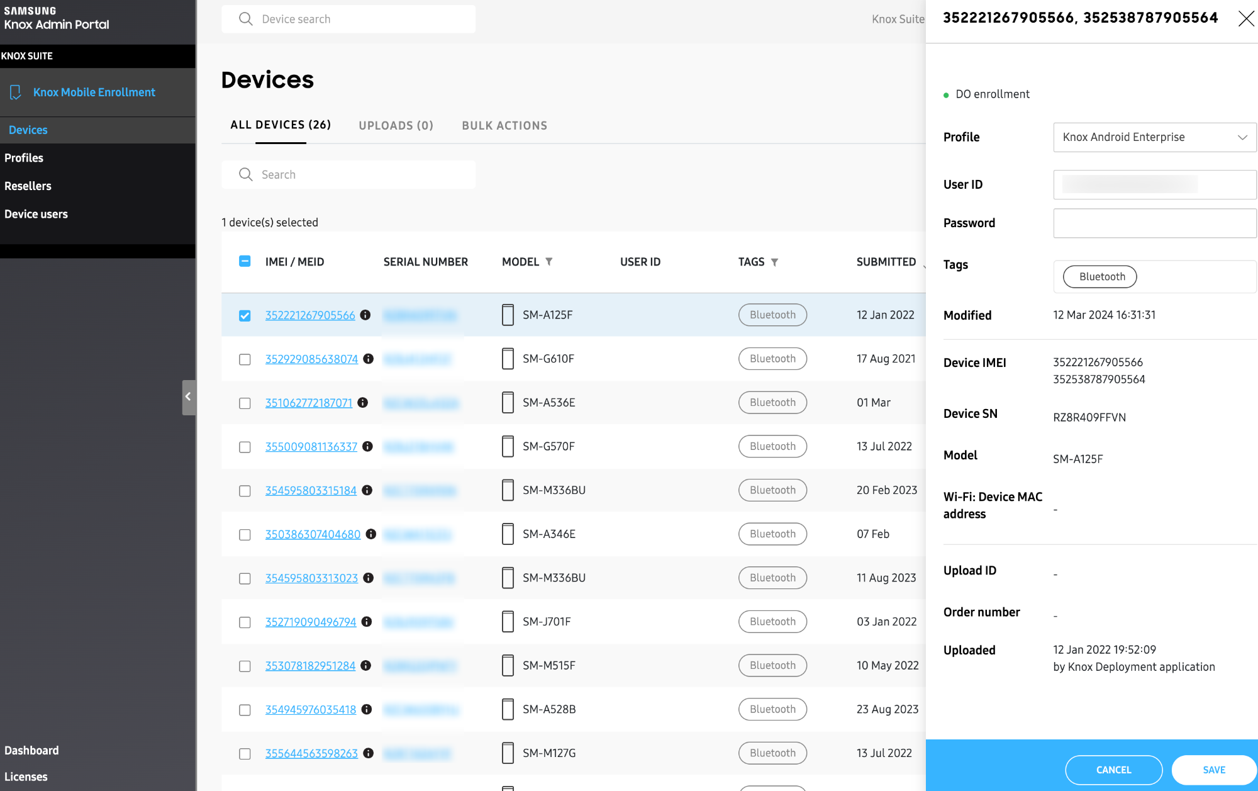Click the Password input field

pos(1154,223)
